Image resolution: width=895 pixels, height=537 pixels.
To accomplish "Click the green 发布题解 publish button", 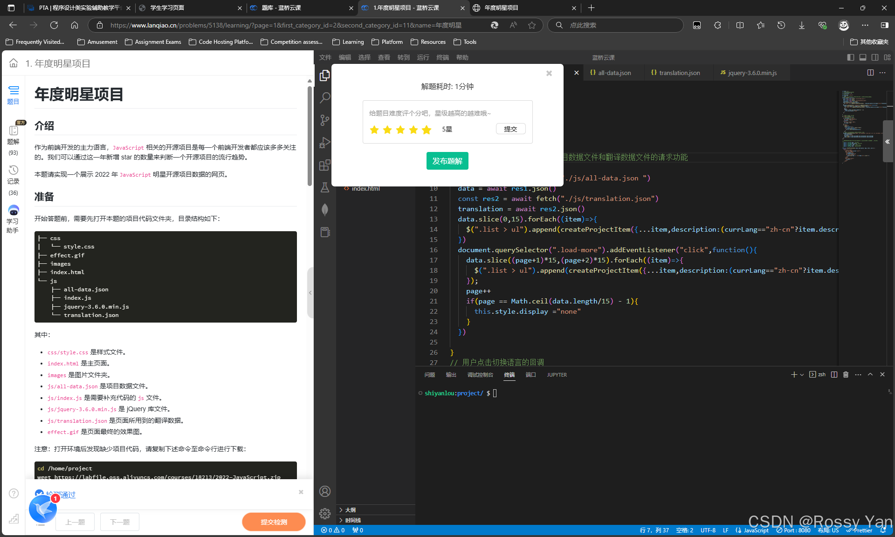I will coord(447,161).
